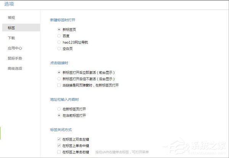Open the 标签 settings section
This screenshot has width=229, height=158.
tap(21, 28)
